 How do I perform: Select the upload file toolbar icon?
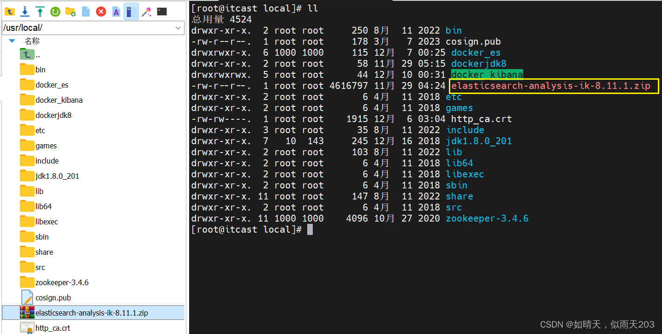[40, 12]
